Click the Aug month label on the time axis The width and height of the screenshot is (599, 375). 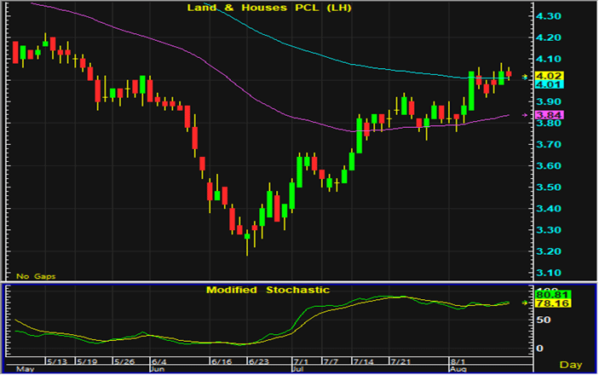458,370
